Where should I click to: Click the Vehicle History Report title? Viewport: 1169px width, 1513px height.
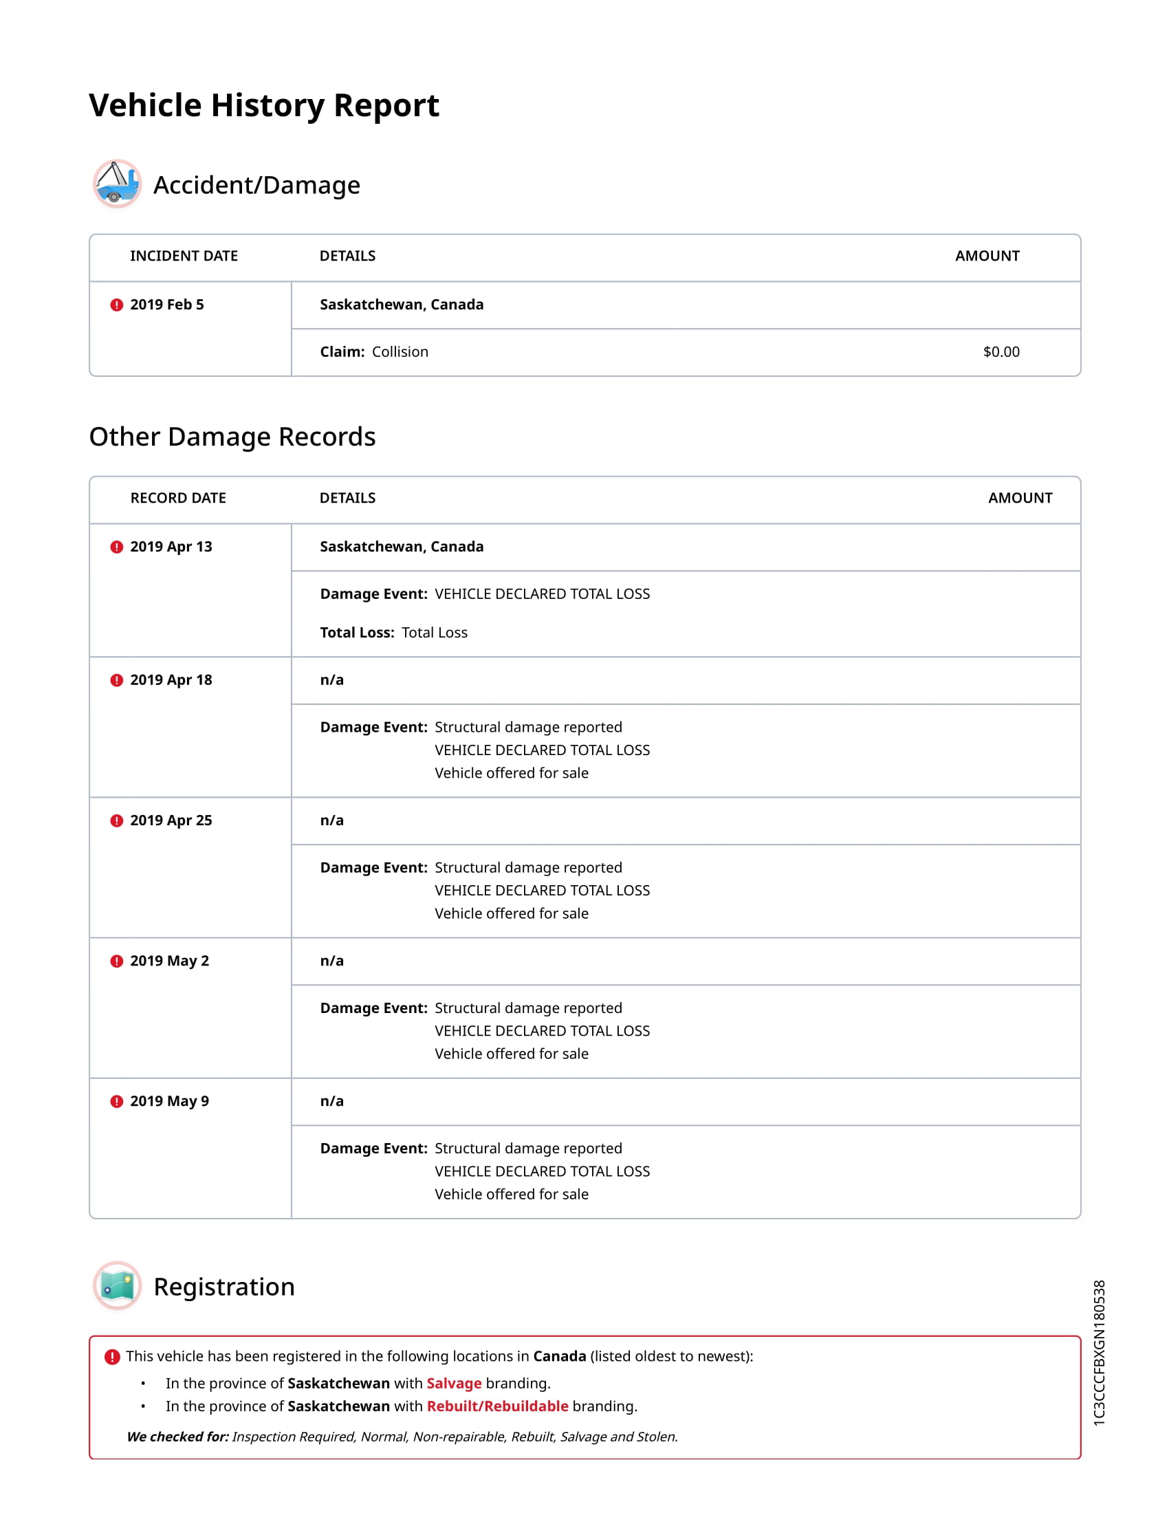coord(264,105)
